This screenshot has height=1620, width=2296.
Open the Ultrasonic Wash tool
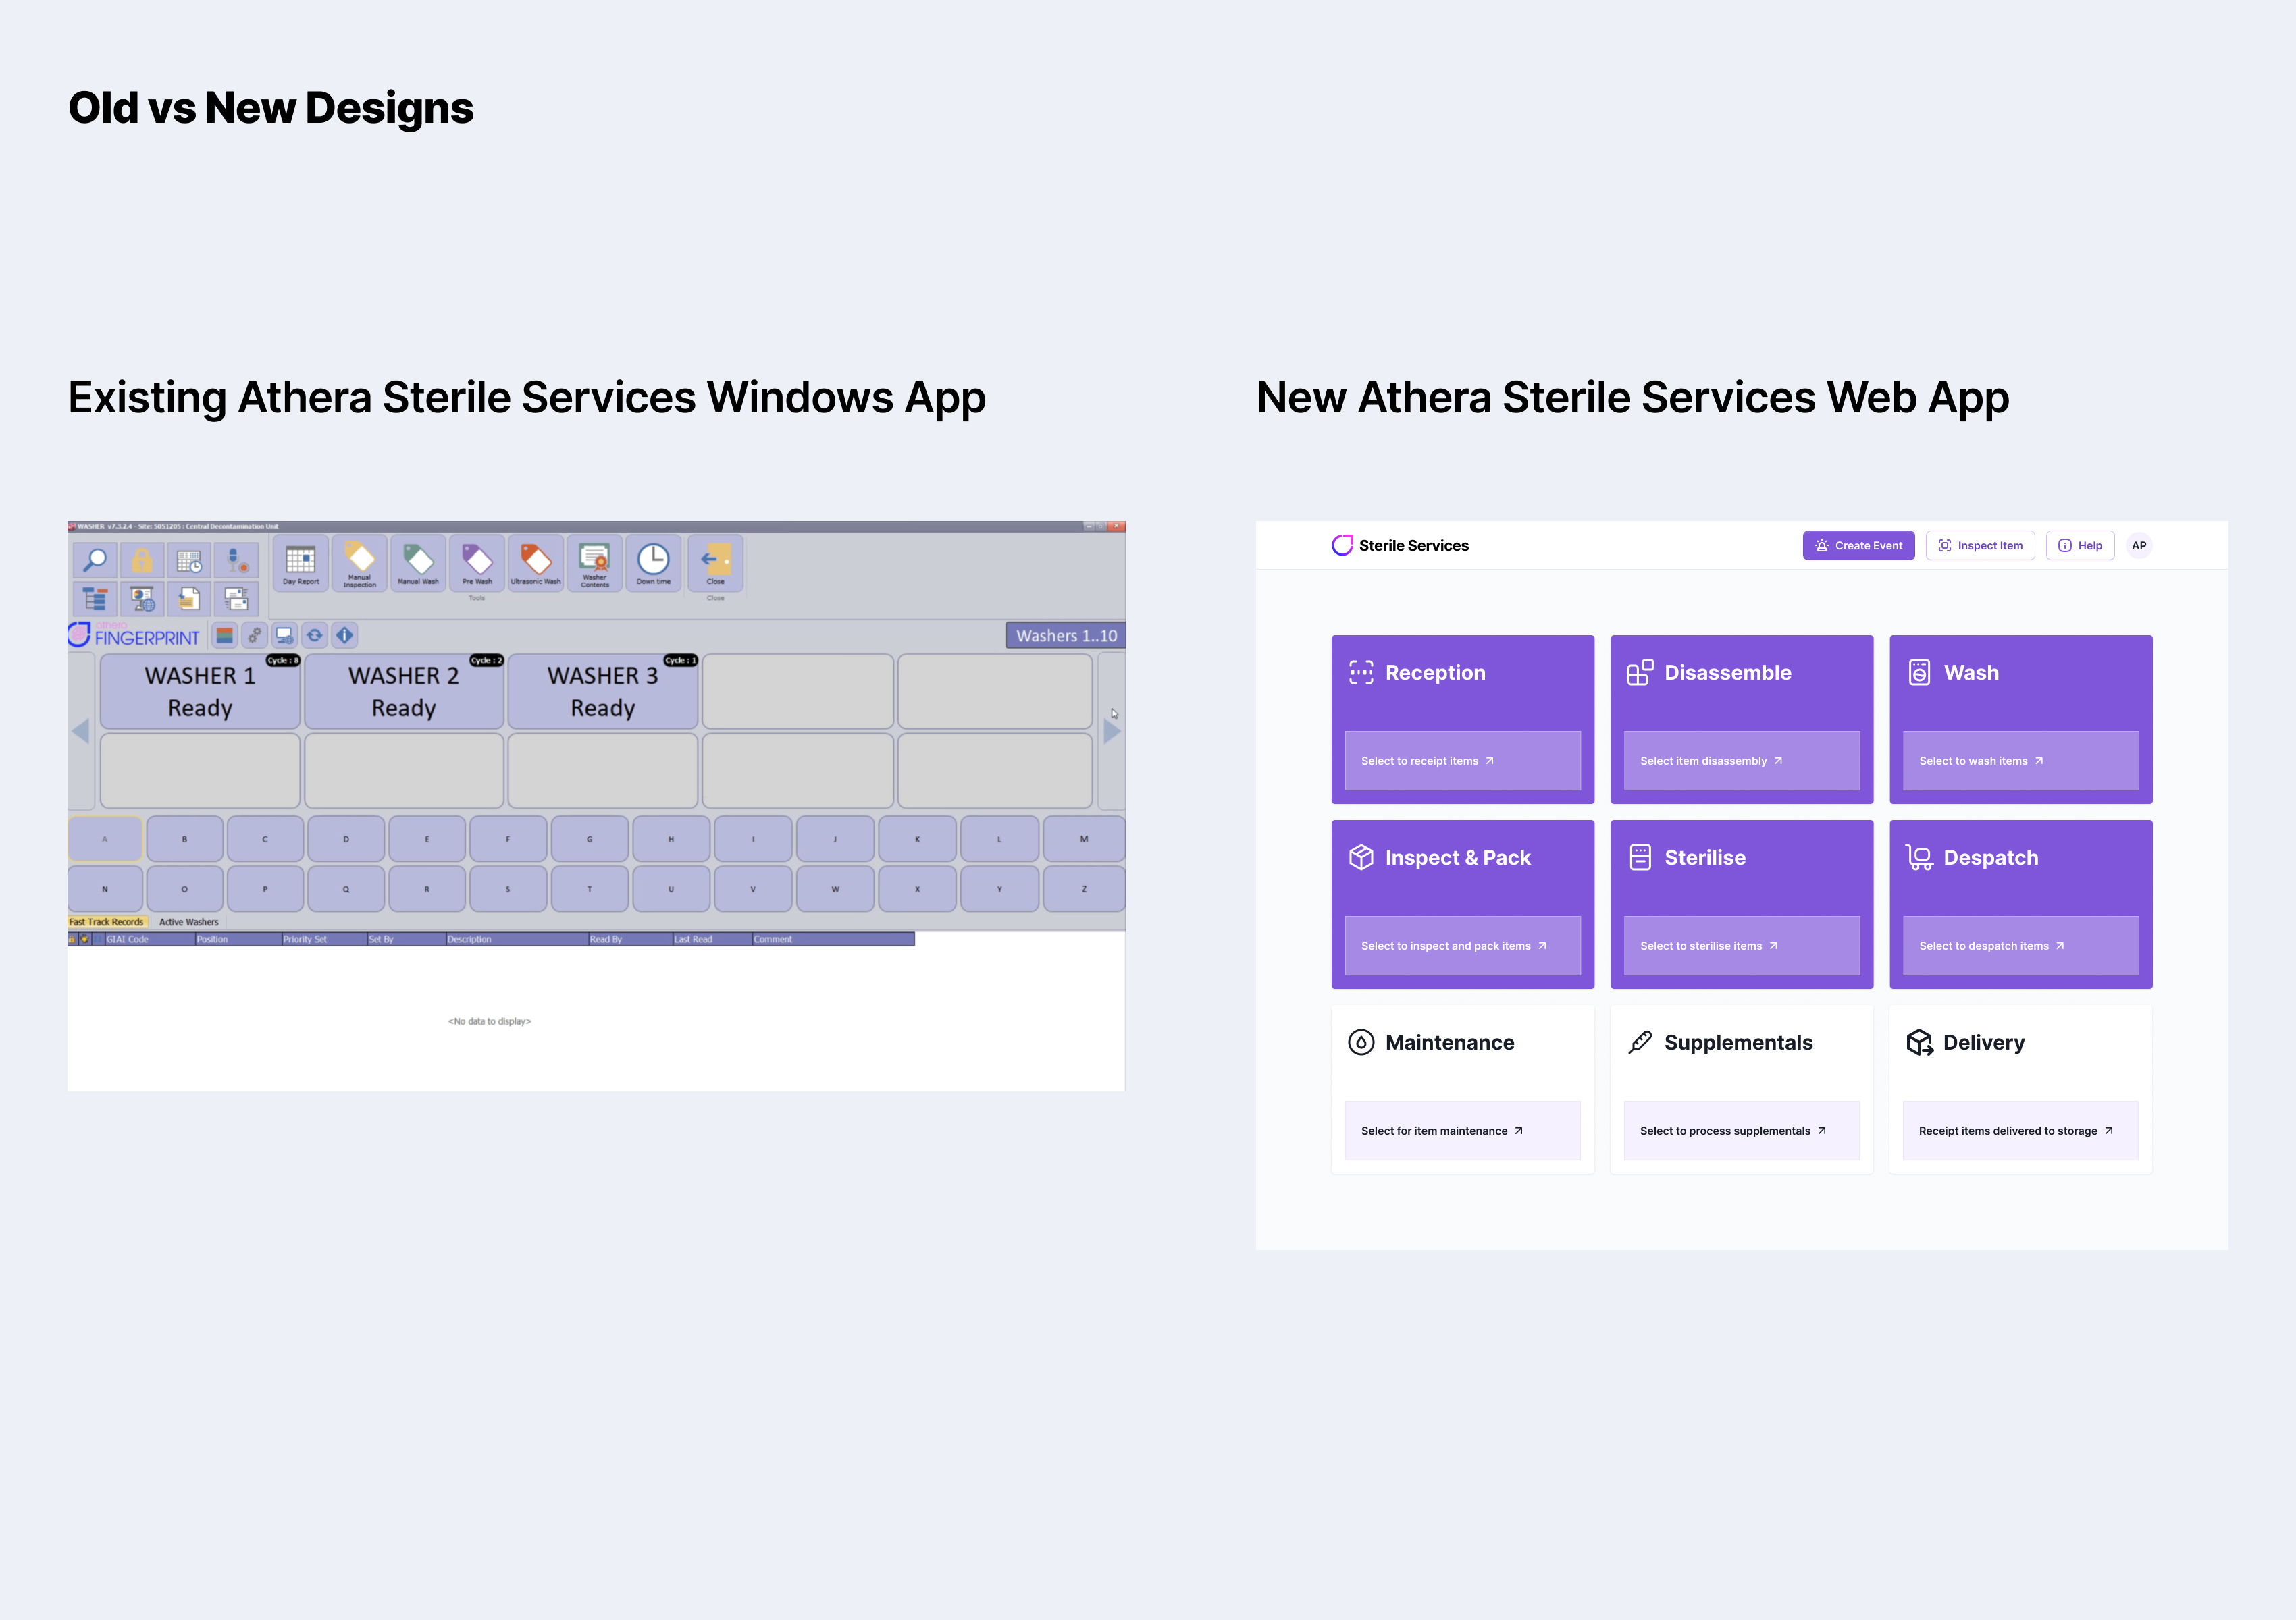tap(536, 564)
